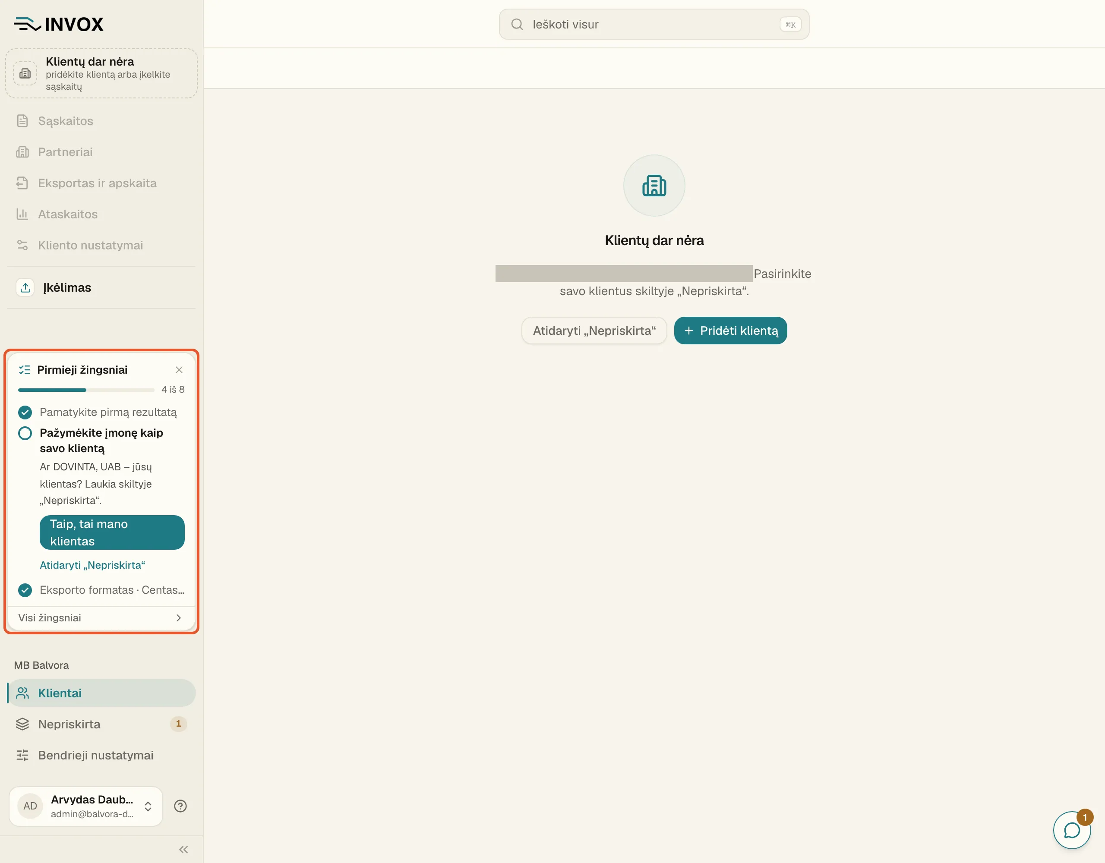Click the large building icon in empty state
The width and height of the screenshot is (1105, 863).
click(654, 186)
